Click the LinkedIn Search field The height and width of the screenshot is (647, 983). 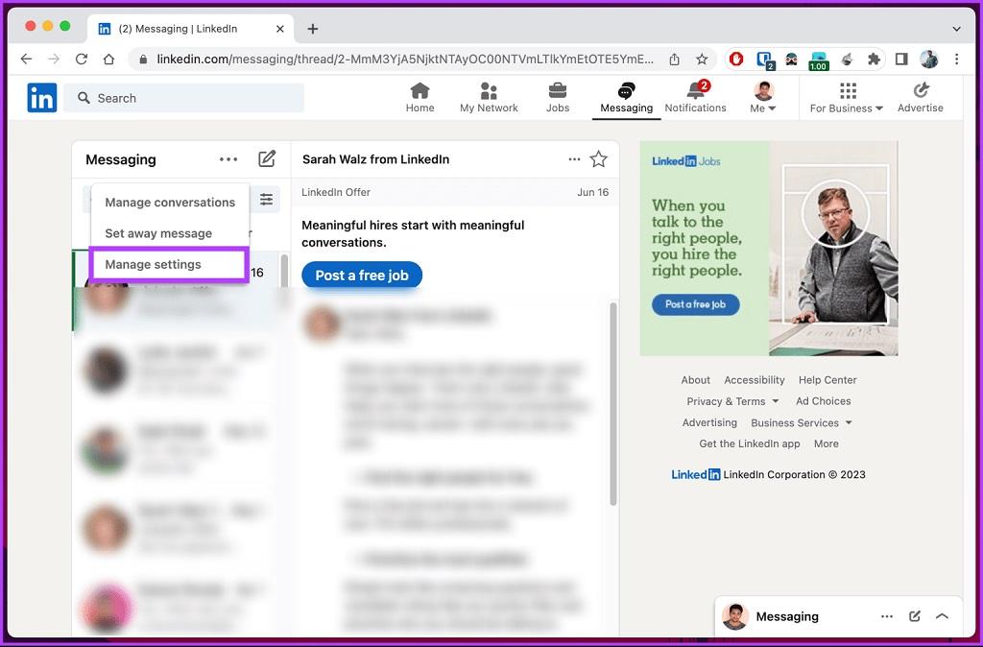(x=183, y=98)
